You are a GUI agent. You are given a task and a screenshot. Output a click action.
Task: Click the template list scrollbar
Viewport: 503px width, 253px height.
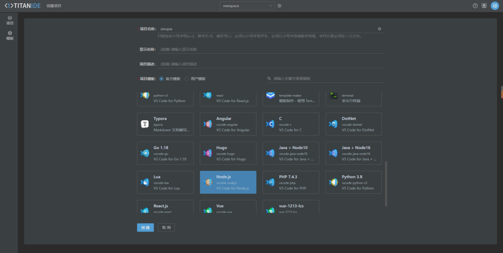pos(386,183)
